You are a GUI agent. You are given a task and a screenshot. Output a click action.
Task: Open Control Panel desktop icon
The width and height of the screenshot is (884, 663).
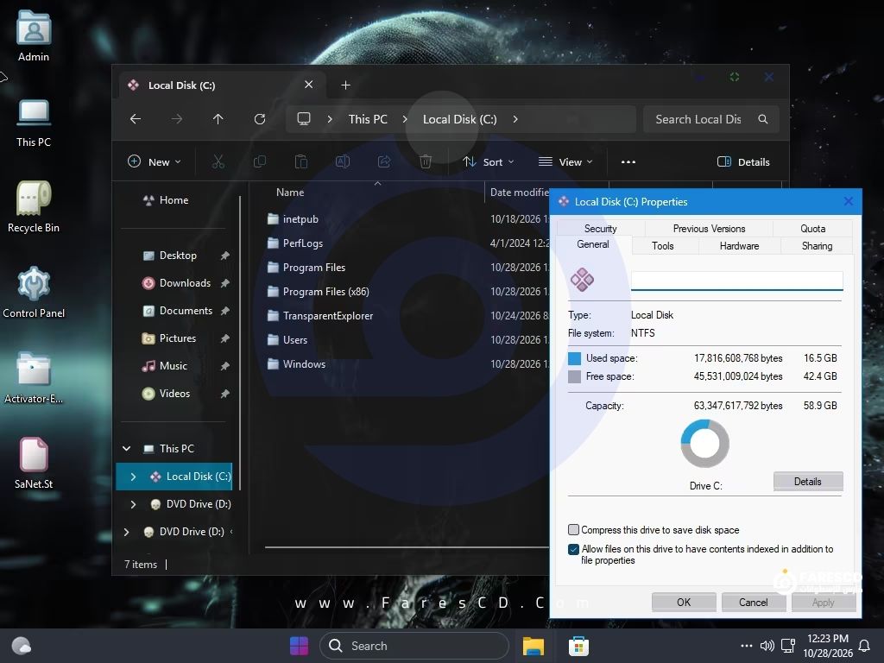pyautogui.click(x=34, y=294)
